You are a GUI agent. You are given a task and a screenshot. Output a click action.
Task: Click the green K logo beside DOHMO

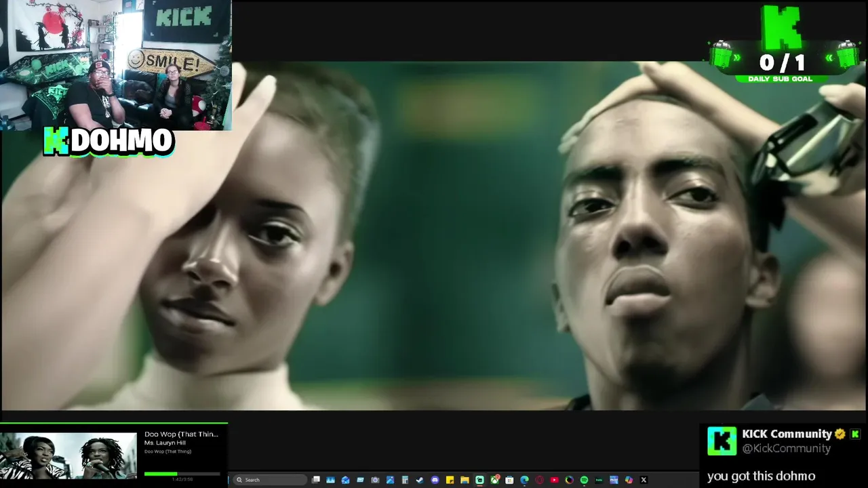click(56, 141)
